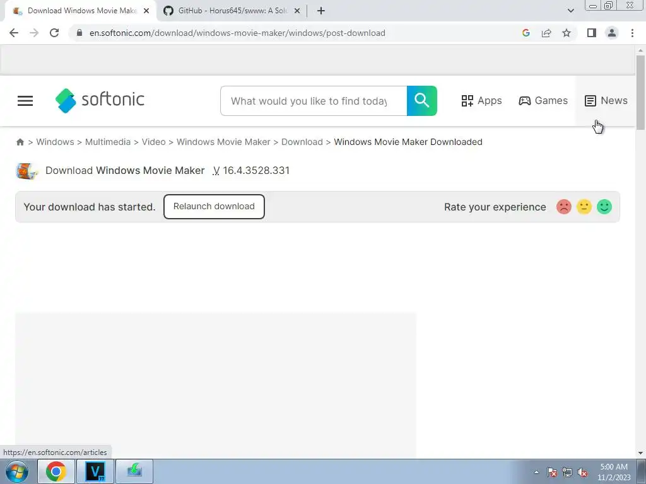Rate experience with yellow neutral face
The height and width of the screenshot is (484, 646).
584,207
